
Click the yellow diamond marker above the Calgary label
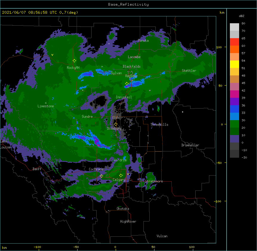pos(121,176)
